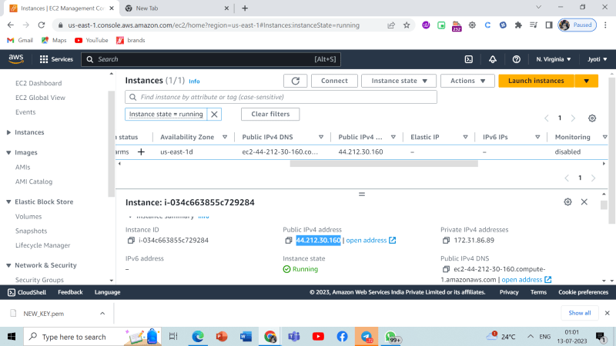The width and height of the screenshot is (616, 346).
Task: Open details panel settings gear
Action: point(567,201)
